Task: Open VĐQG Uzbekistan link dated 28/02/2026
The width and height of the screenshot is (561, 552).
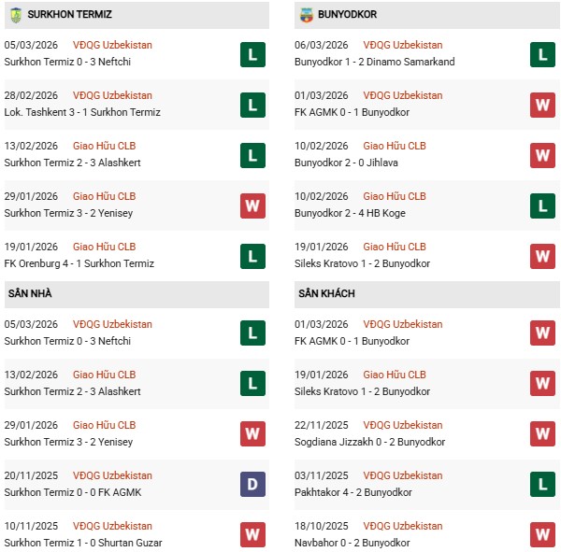Action: (112, 95)
